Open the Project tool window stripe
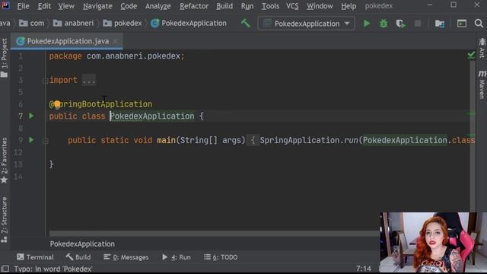The width and height of the screenshot is (487, 274). click(4, 58)
